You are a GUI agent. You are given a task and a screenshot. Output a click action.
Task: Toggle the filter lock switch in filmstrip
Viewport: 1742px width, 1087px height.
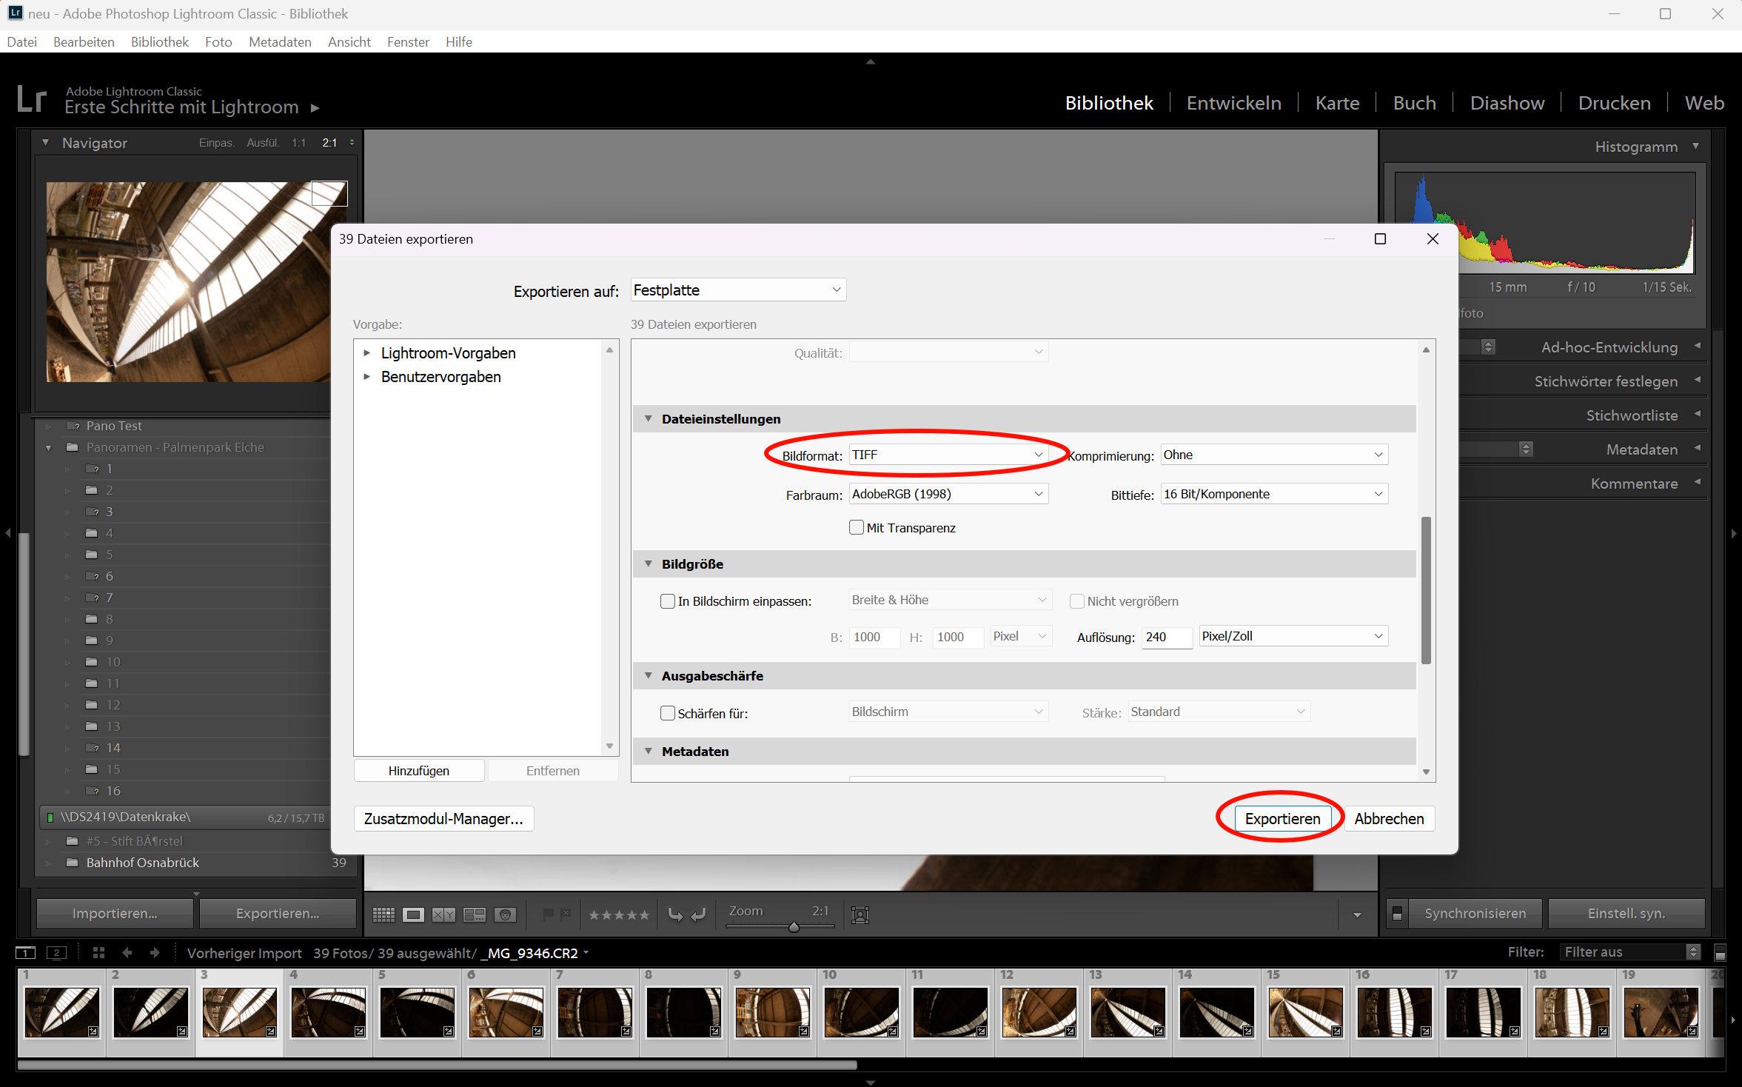click(x=1721, y=952)
